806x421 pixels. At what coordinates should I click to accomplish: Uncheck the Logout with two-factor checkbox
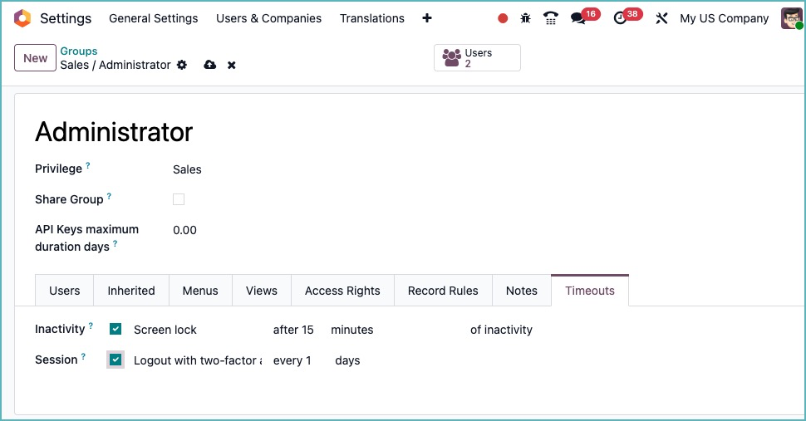(115, 360)
